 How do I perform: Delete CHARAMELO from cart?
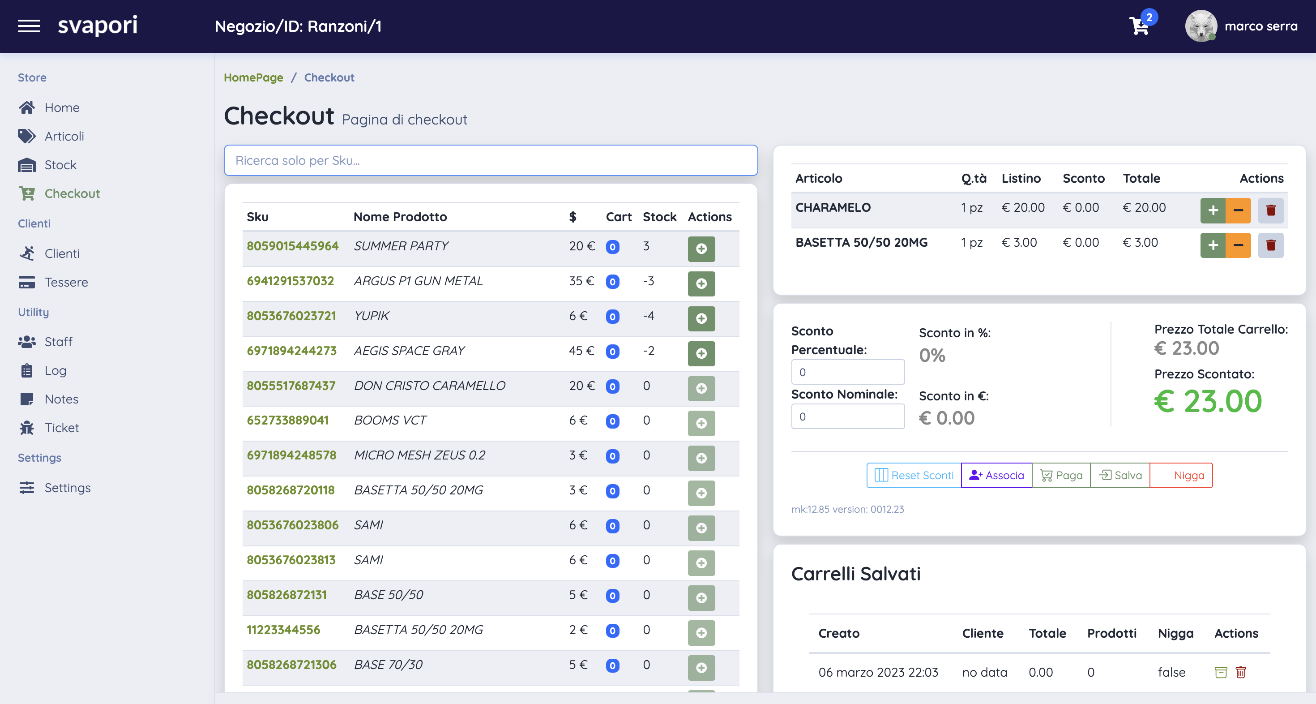pyautogui.click(x=1270, y=210)
